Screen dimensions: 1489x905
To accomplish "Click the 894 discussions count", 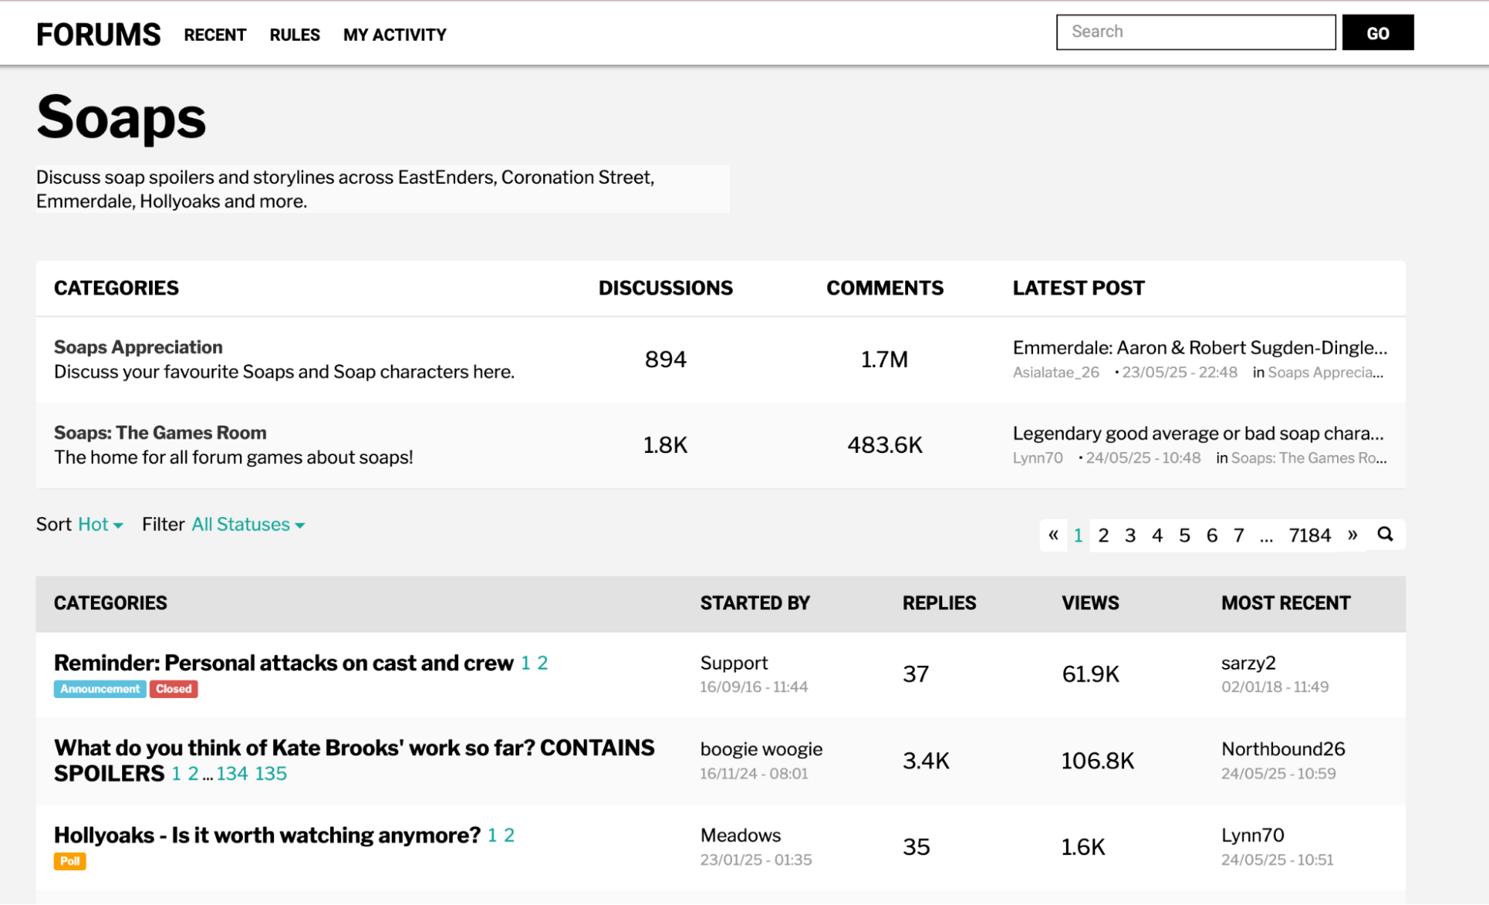I will point(665,360).
